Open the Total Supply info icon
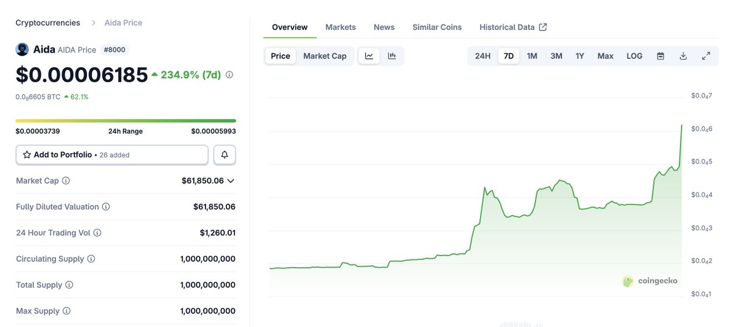Screen dimensions: 732x327 click(70, 285)
